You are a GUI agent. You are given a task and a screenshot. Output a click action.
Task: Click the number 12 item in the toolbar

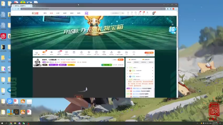37,53
